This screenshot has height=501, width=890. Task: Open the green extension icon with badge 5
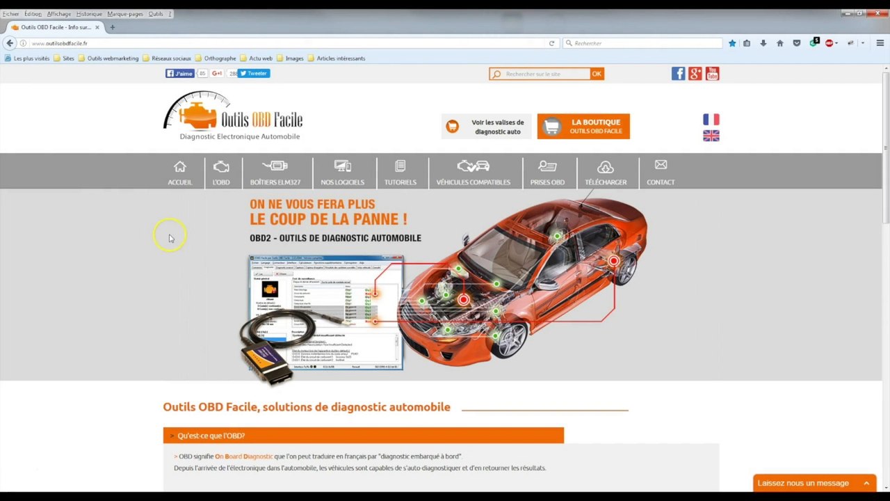(x=814, y=42)
